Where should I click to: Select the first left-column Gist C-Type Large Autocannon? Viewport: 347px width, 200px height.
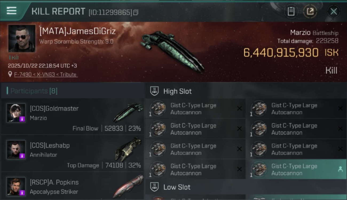click(195, 109)
